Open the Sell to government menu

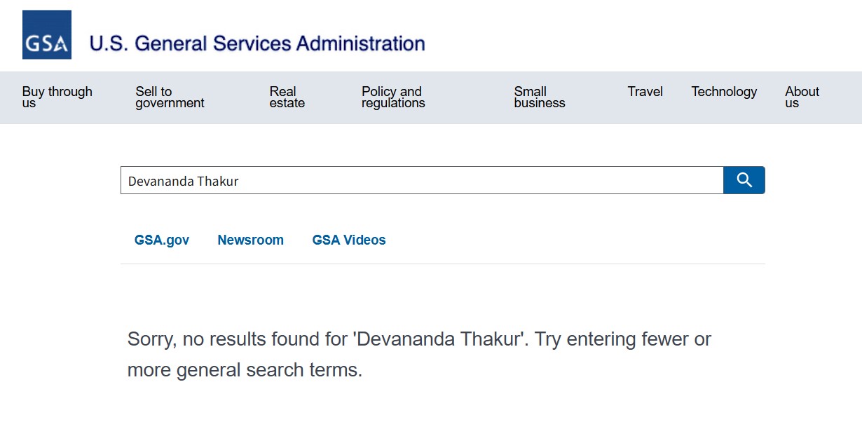click(x=170, y=97)
